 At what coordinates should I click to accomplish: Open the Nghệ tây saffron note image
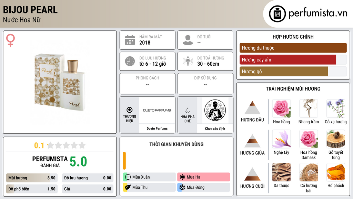(281, 139)
